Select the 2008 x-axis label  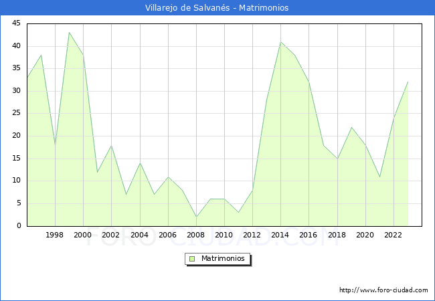click(196, 235)
